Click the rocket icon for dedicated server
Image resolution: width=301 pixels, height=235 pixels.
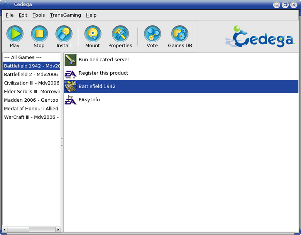click(x=71, y=60)
